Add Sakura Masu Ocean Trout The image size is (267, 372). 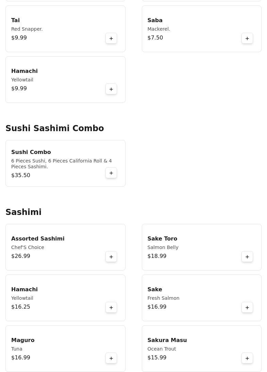247,358
